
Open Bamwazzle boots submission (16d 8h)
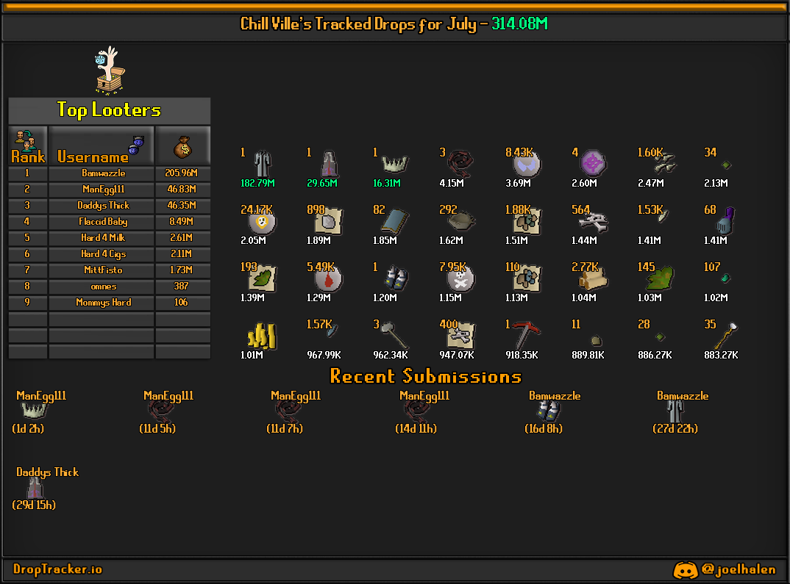[548, 411]
